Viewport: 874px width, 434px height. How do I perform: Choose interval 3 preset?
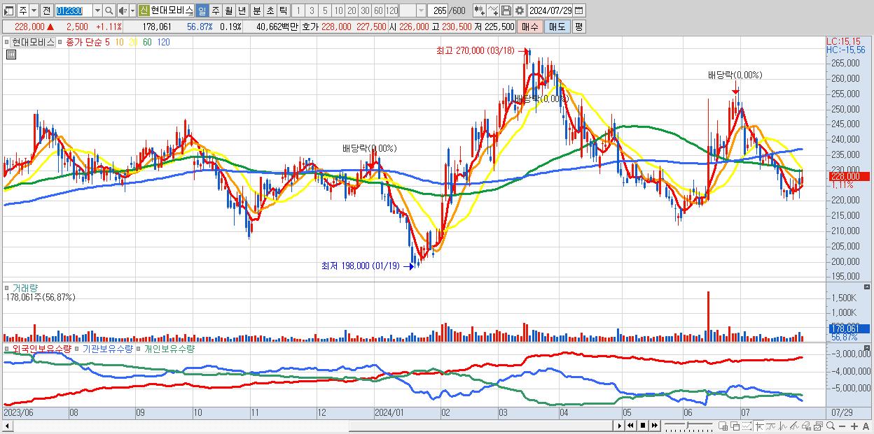tap(312, 10)
